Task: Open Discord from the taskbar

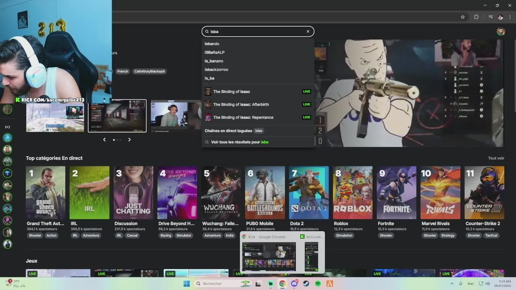Action: pos(294,284)
